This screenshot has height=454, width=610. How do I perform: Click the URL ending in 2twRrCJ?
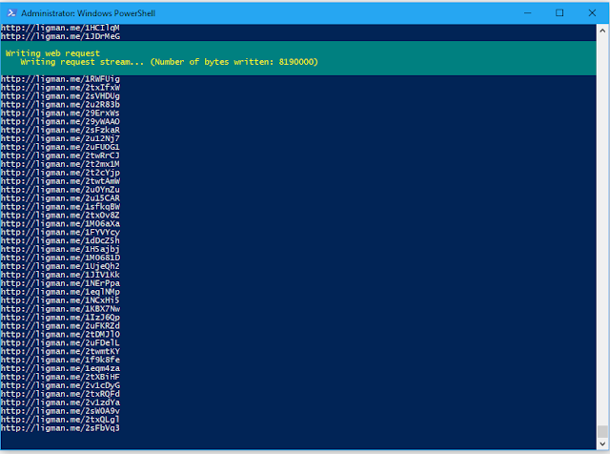coord(60,155)
